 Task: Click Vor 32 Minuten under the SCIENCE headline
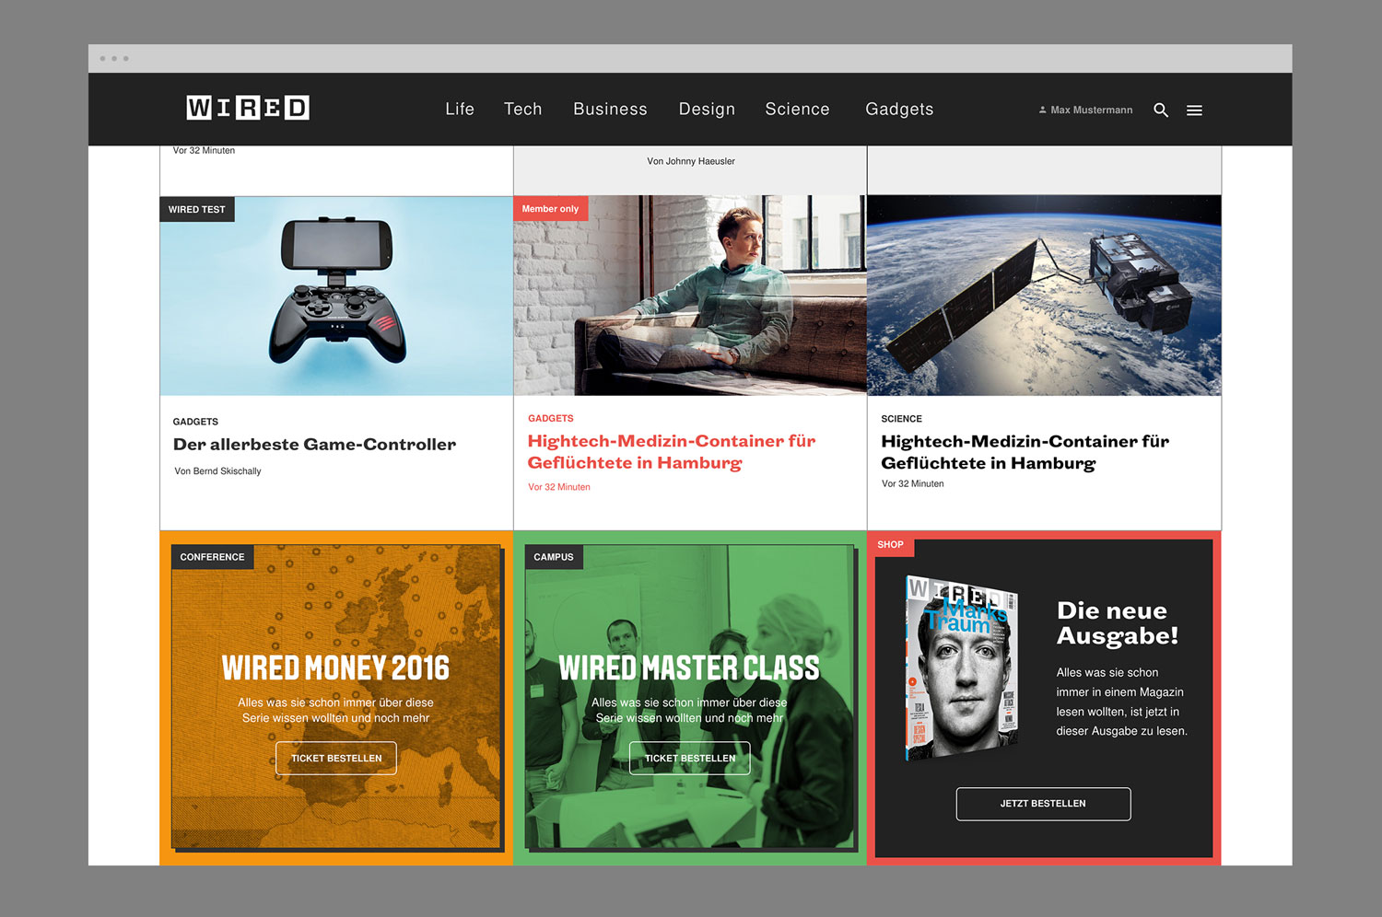pos(913,483)
